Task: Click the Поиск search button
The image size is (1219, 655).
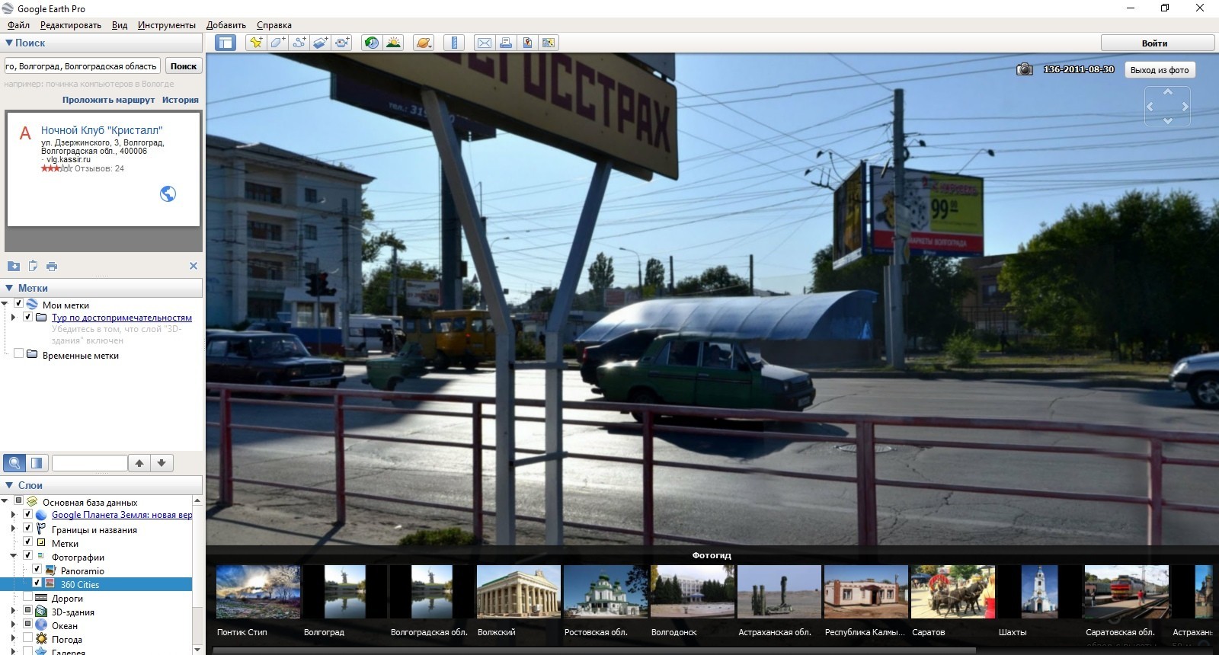Action: [184, 66]
